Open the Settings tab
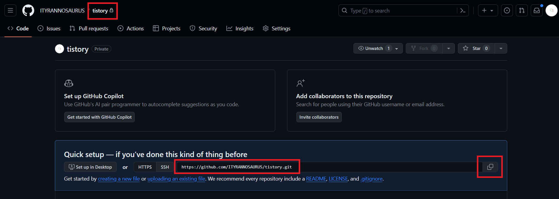 (x=276, y=28)
